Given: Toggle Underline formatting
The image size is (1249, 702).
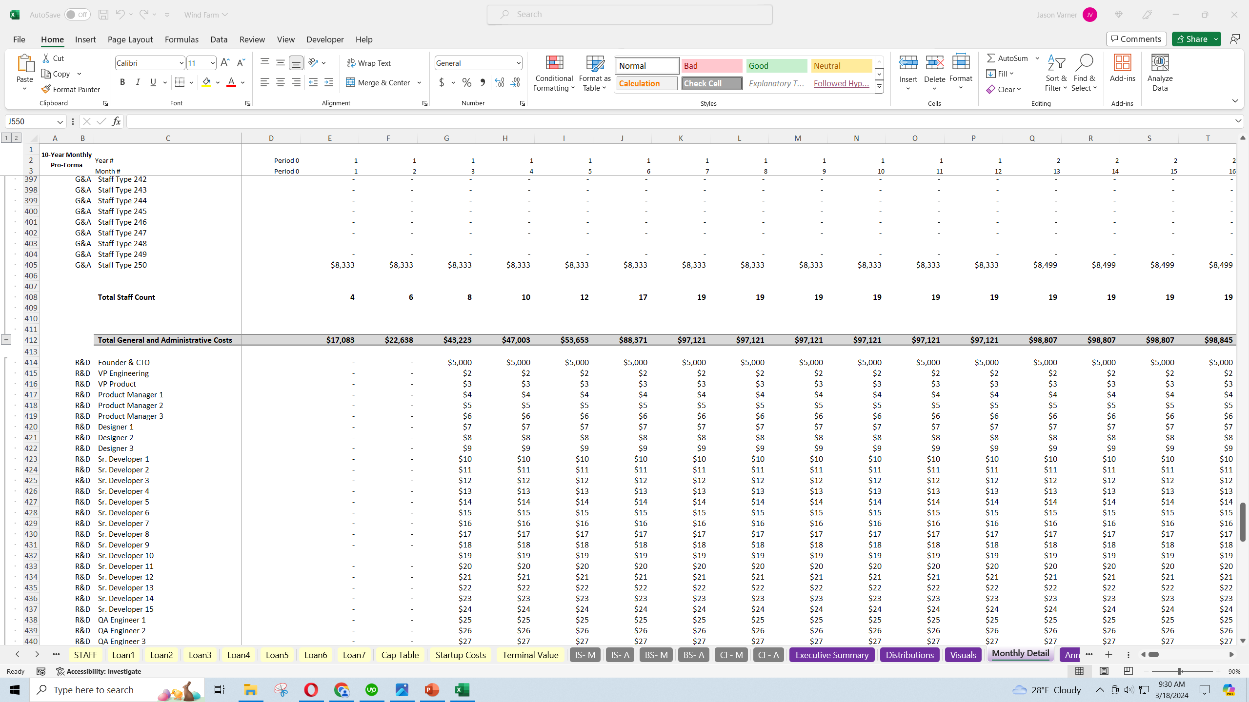Looking at the screenshot, I should tap(153, 82).
